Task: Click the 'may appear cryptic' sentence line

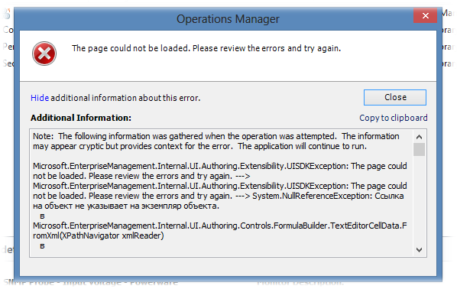Action: coord(199,146)
